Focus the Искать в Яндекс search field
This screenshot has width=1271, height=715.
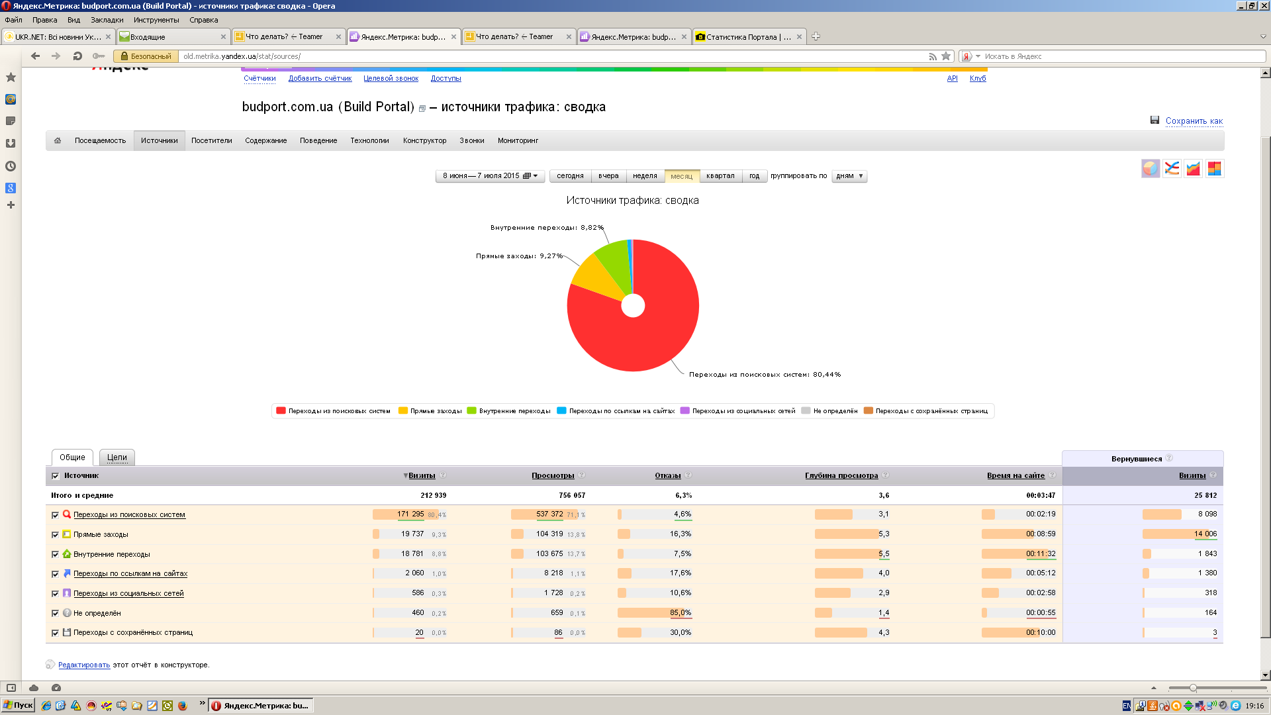coord(1123,56)
